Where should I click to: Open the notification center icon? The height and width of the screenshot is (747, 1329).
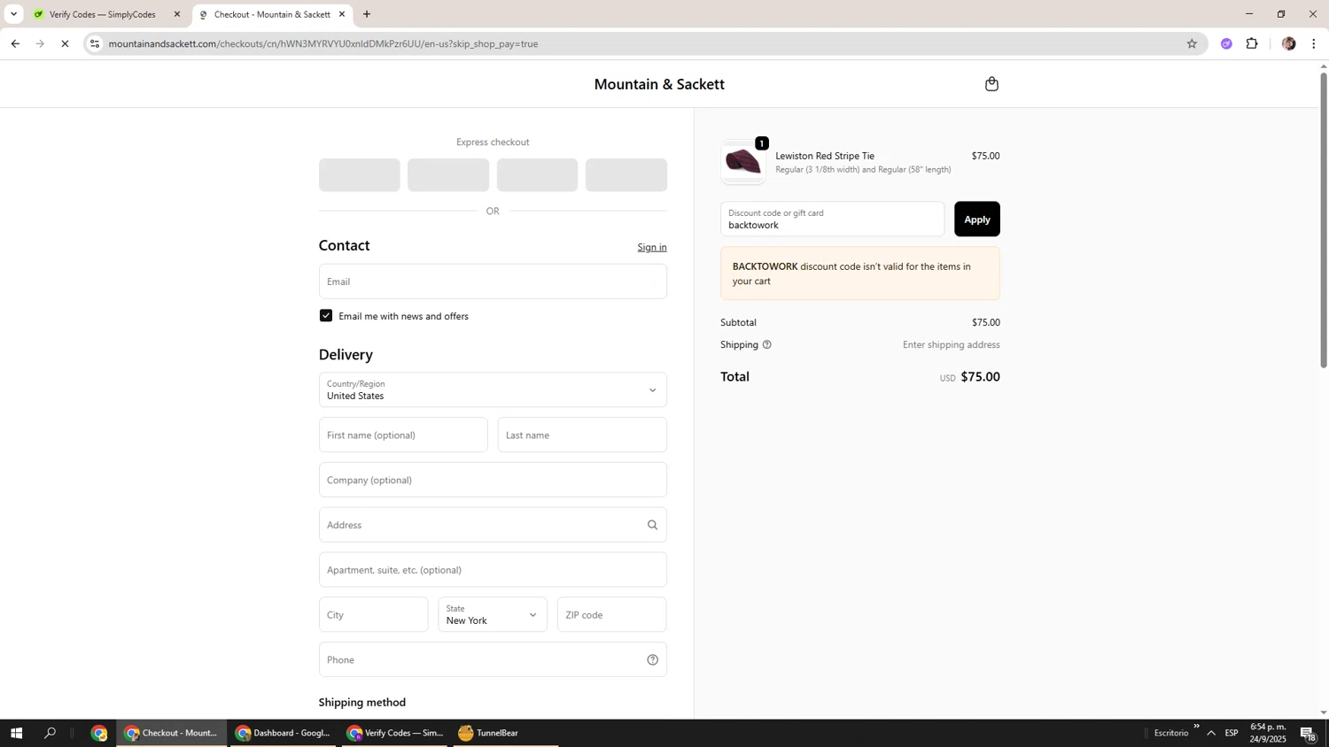point(1309,733)
